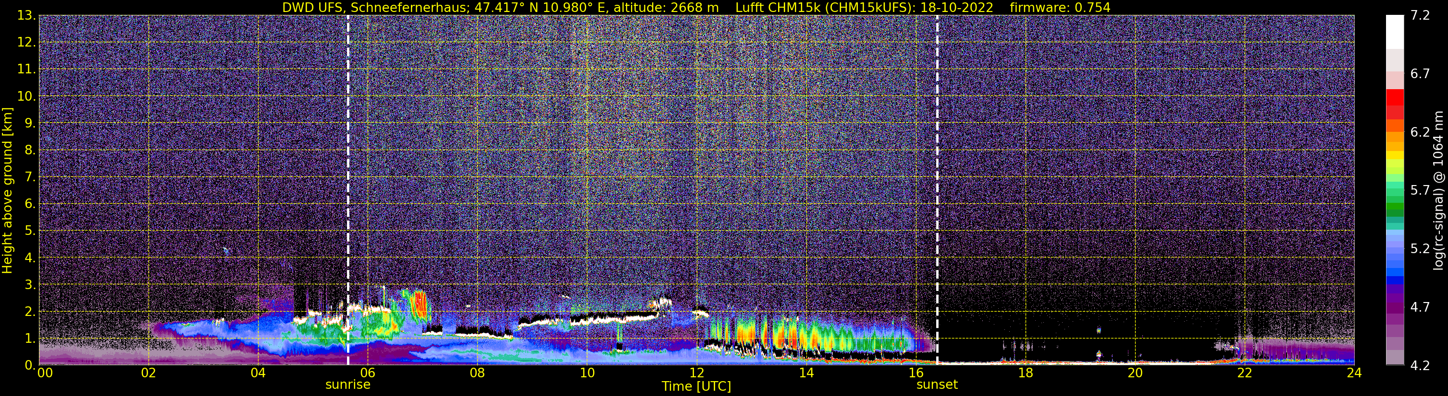Image resolution: width=1448 pixels, height=396 pixels.
Task: Click the '06' time tick label
Action: [368, 373]
